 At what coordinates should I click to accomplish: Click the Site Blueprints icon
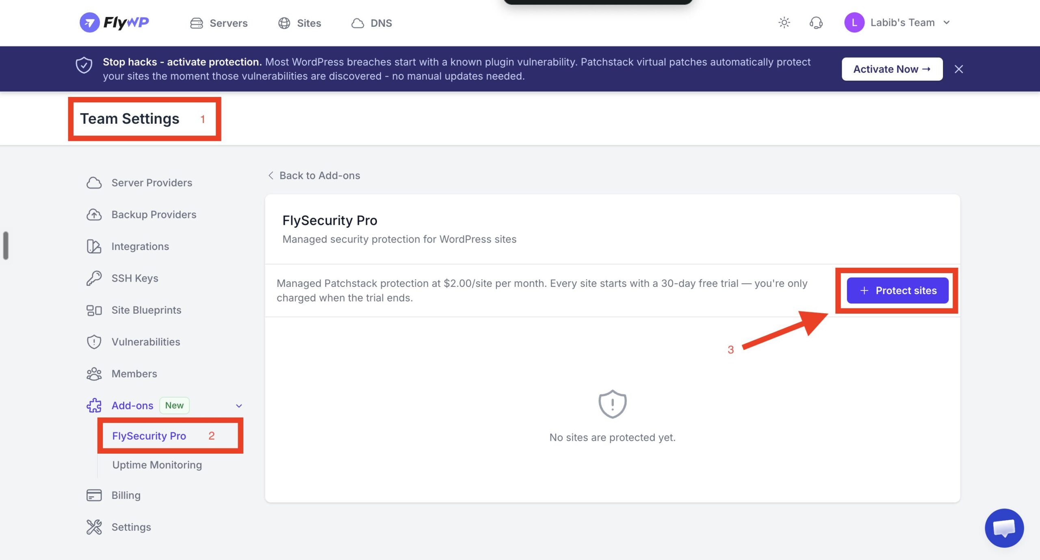[x=94, y=310]
